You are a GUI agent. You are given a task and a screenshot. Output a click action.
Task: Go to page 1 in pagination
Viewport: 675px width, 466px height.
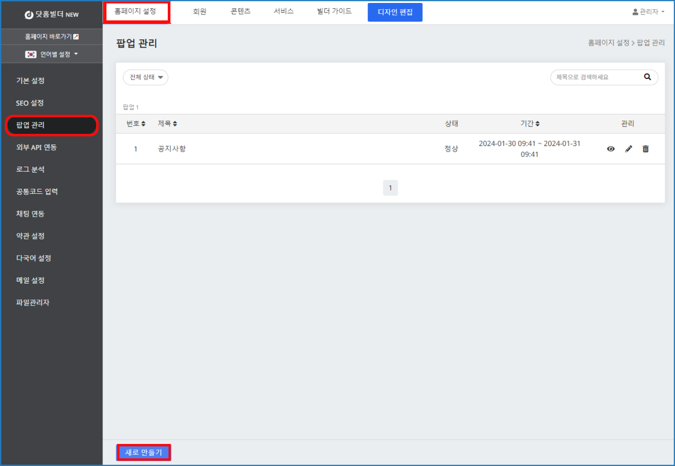click(x=390, y=188)
